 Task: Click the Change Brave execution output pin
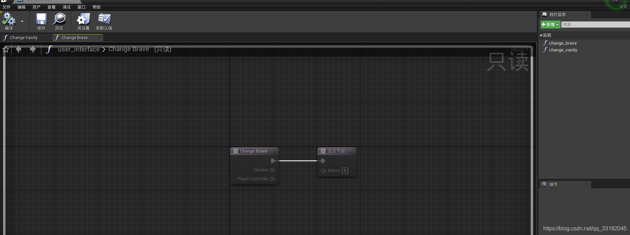273,161
